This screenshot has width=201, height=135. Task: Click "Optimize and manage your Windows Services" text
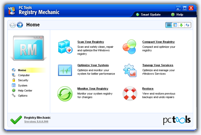(x=159, y=72)
